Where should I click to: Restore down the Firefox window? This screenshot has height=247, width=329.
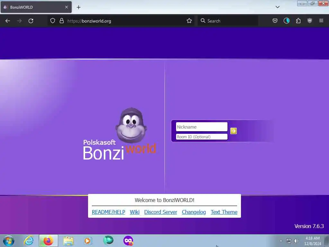(313, 4)
